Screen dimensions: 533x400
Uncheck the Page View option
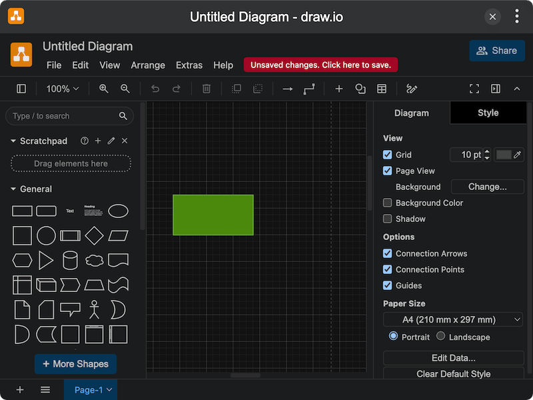click(x=387, y=171)
